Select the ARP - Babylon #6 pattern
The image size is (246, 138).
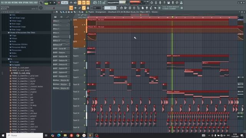61,56
